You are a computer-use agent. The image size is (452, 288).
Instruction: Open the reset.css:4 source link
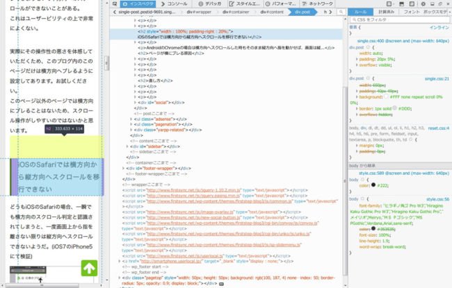coord(439,128)
